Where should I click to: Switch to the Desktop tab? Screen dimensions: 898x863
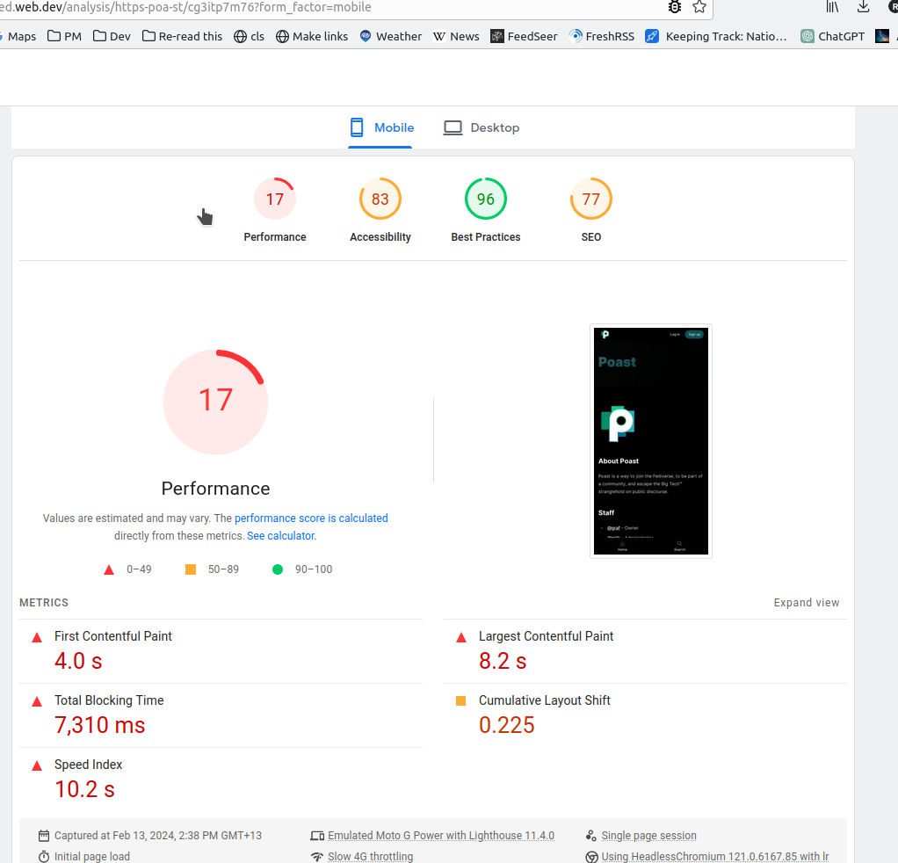[x=482, y=128]
